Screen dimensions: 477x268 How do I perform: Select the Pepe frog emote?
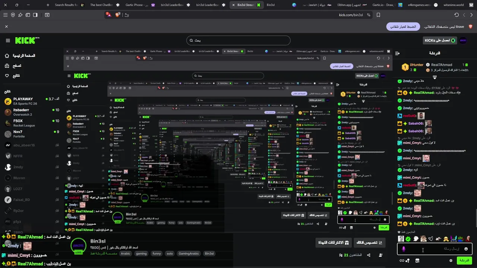[460, 239]
